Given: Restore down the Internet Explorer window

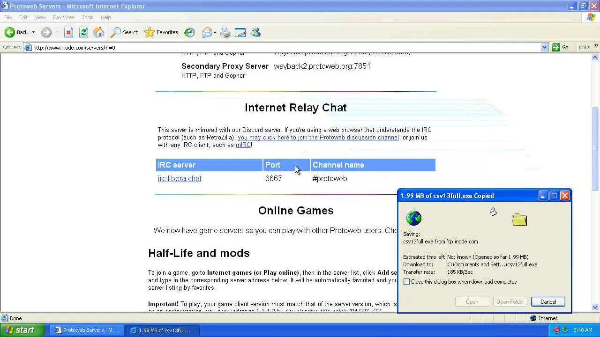Looking at the screenshot, I should (583, 6).
